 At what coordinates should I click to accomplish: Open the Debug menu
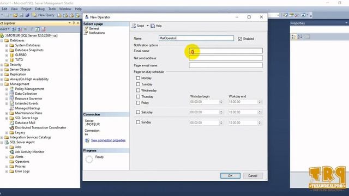click(x=40, y=9)
